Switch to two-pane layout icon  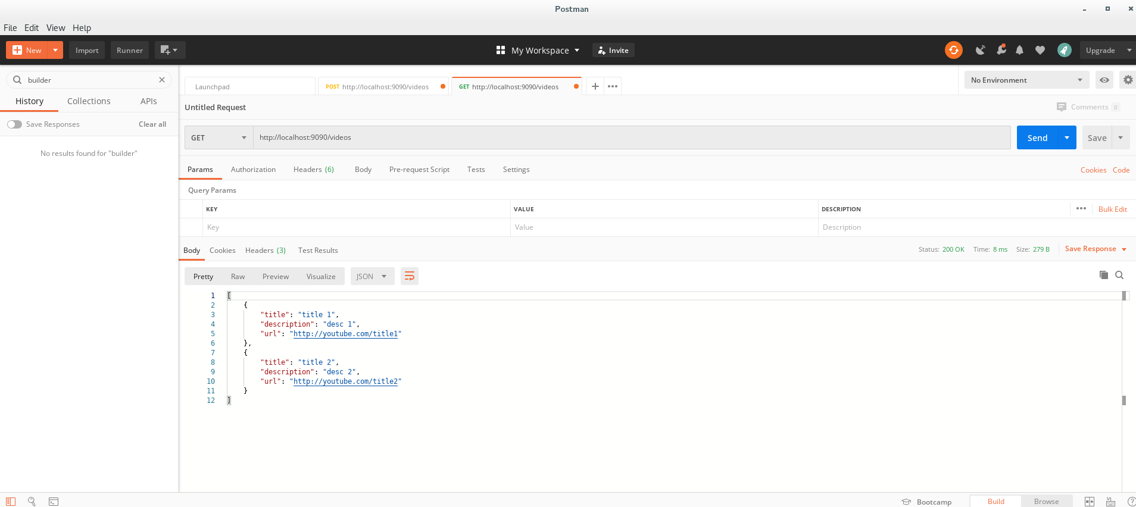pyautogui.click(x=1089, y=502)
